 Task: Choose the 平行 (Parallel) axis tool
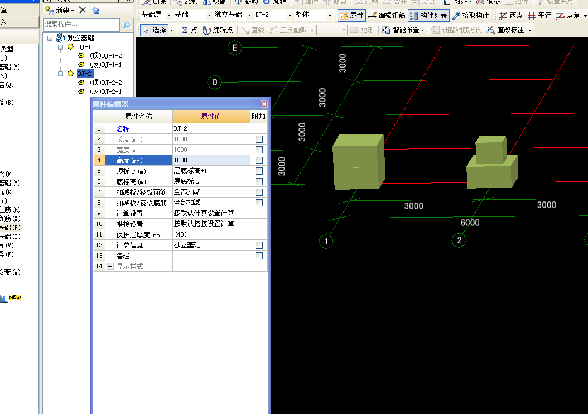[x=539, y=16]
